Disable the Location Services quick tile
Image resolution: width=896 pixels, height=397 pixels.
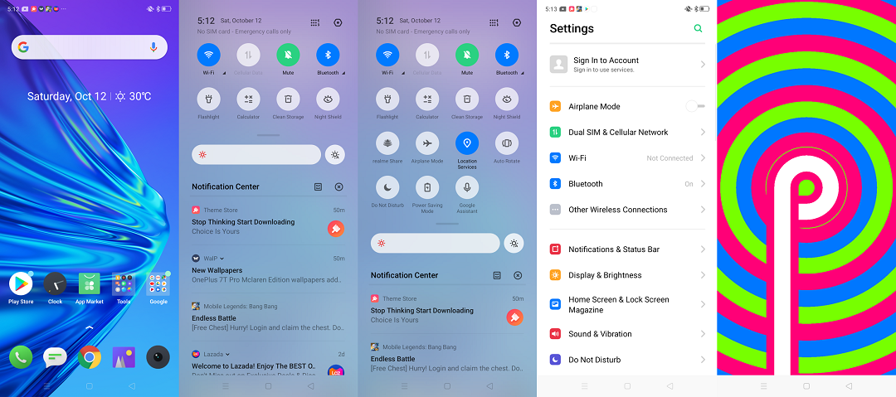(467, 143)
